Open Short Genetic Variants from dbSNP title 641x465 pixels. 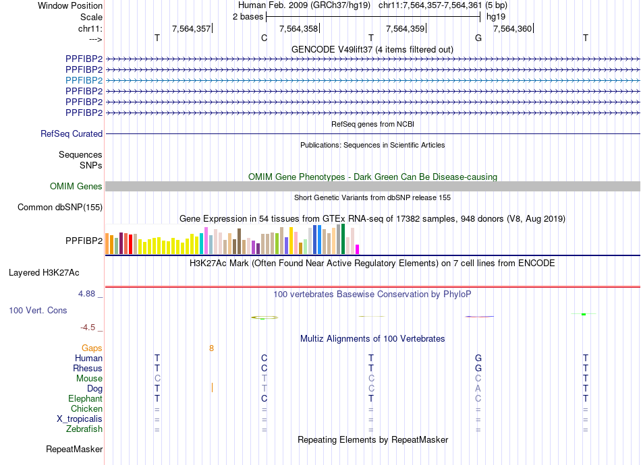[372, 197]
